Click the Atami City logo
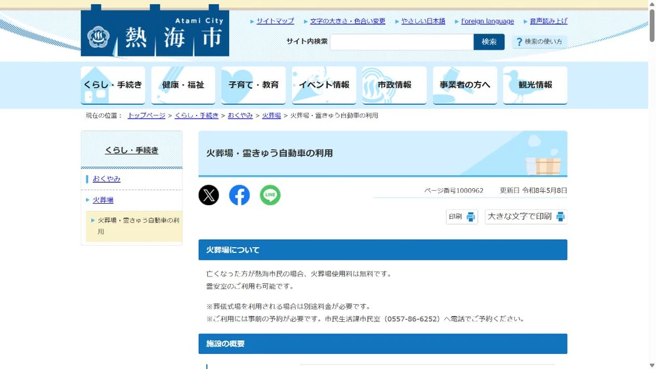 pyautogui.click(x=155, y=31)
